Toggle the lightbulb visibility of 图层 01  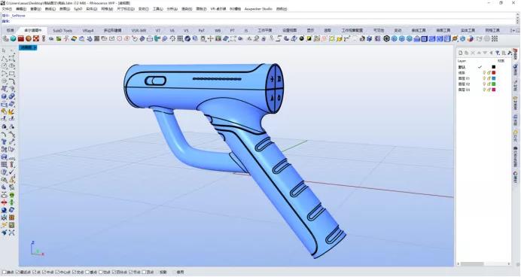[x=484, y=78]
